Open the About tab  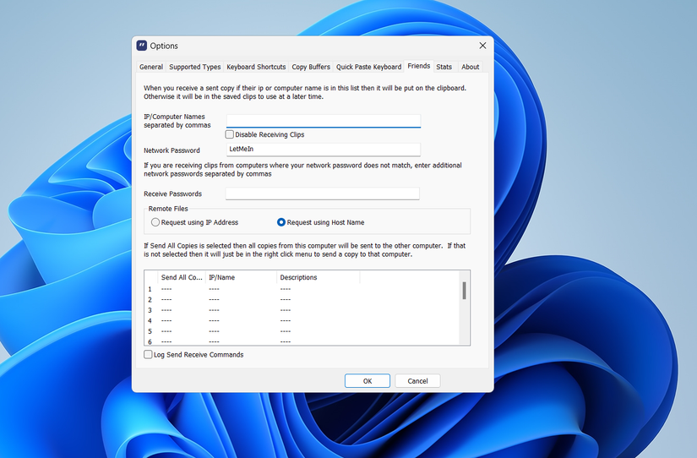pyautogui.click(x=470, y=67)
